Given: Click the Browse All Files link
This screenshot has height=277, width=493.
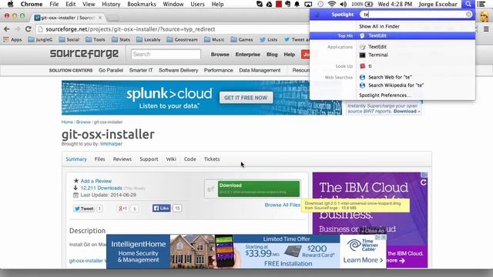Looking at the screenshot, I should [282, 205].
